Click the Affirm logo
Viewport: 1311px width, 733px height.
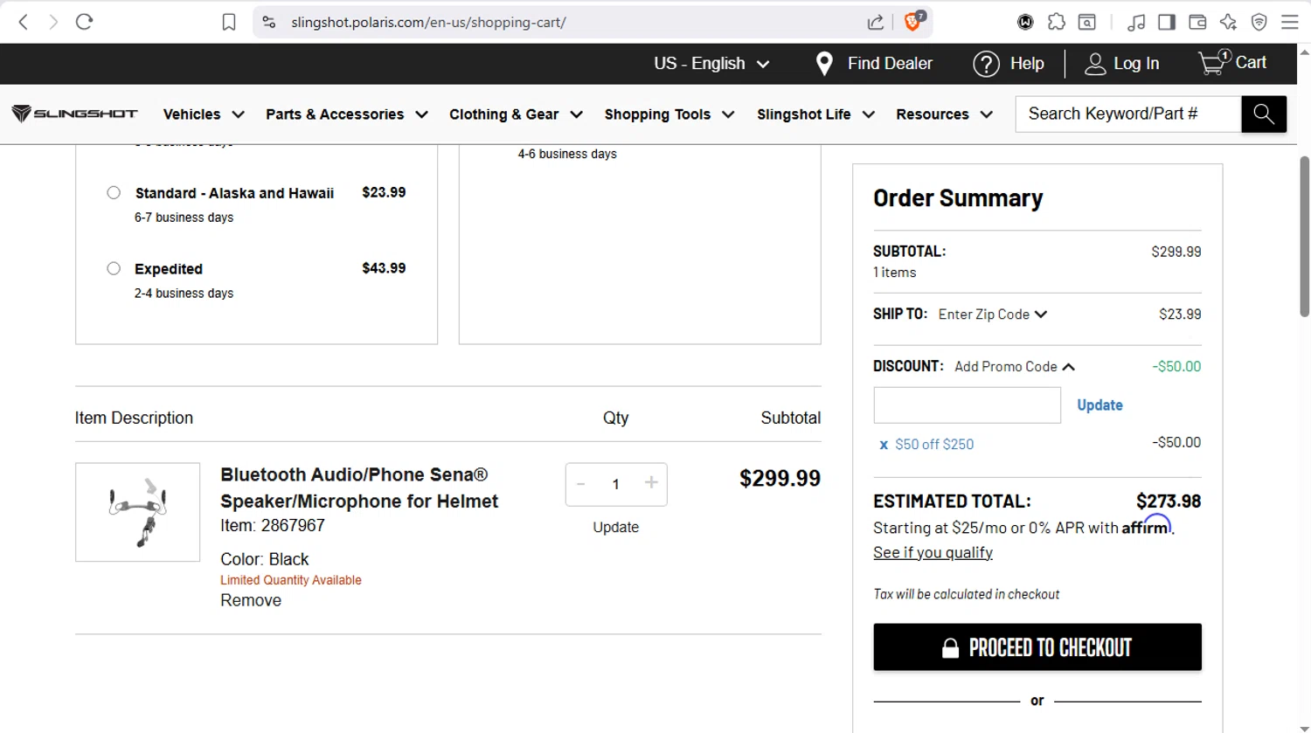pos(1147,525)
